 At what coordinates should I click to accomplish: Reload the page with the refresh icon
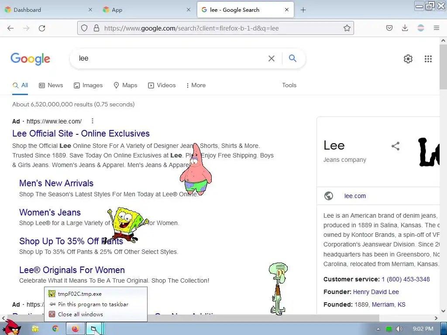[42, 28]
